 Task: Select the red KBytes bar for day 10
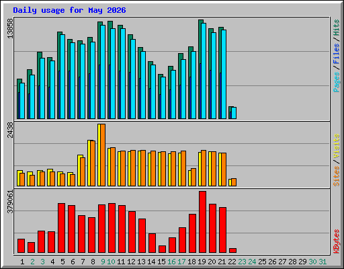112,228
